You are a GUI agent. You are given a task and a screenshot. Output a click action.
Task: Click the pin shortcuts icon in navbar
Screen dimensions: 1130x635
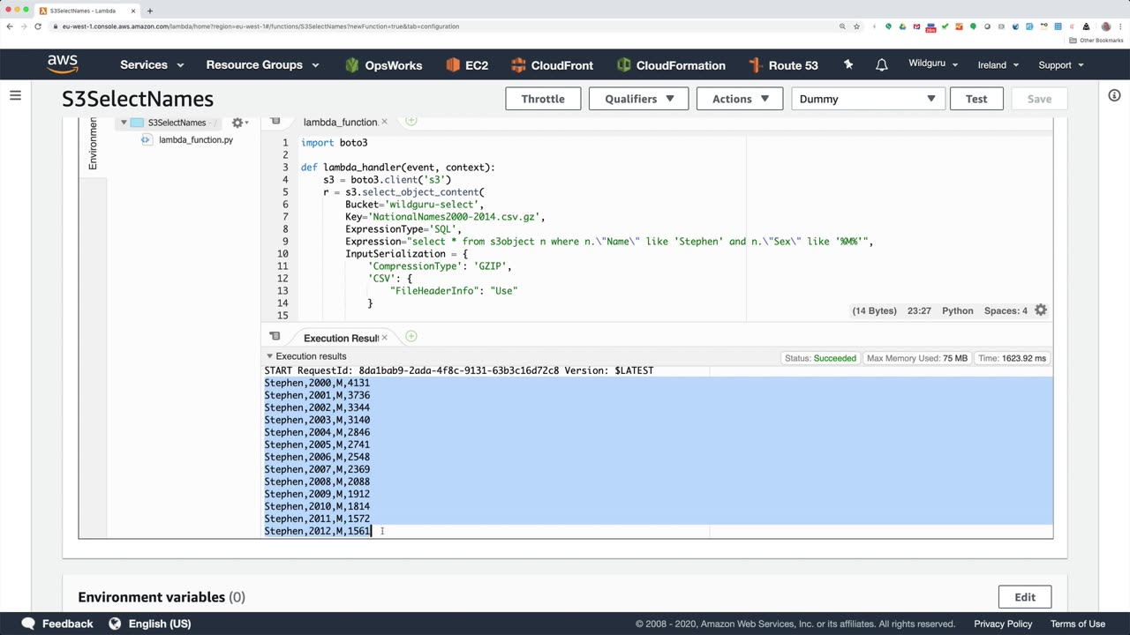click(x=848, y=65)
